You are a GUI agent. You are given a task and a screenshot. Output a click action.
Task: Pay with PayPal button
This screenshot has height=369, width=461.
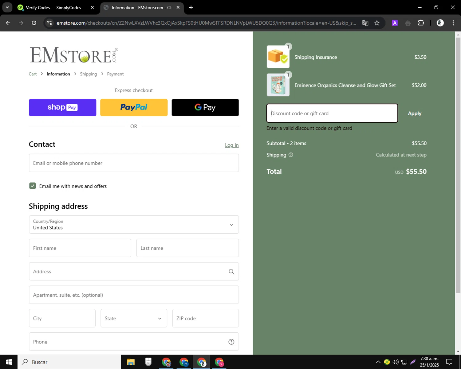tap(134, 107)
